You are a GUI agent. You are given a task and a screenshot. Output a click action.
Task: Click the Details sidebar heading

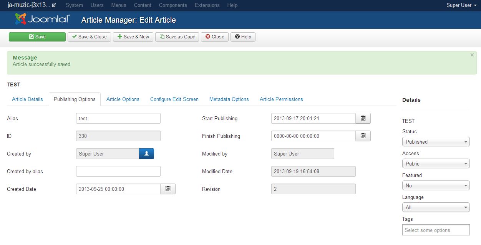(x=411, y=100)
